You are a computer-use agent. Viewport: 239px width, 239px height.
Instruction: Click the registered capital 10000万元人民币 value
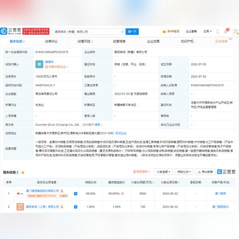46,77
